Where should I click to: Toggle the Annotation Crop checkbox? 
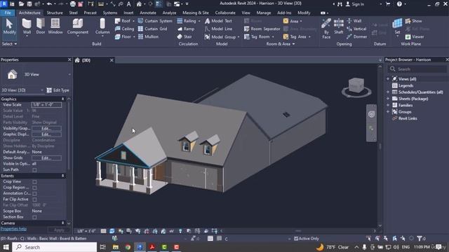[x=34, y=193]
